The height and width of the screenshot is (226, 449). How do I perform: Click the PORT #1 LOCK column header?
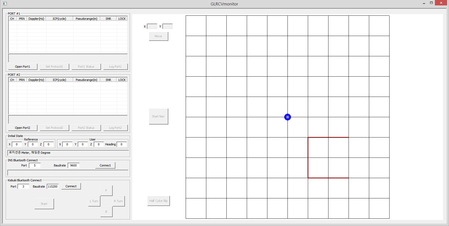point(122,19)
